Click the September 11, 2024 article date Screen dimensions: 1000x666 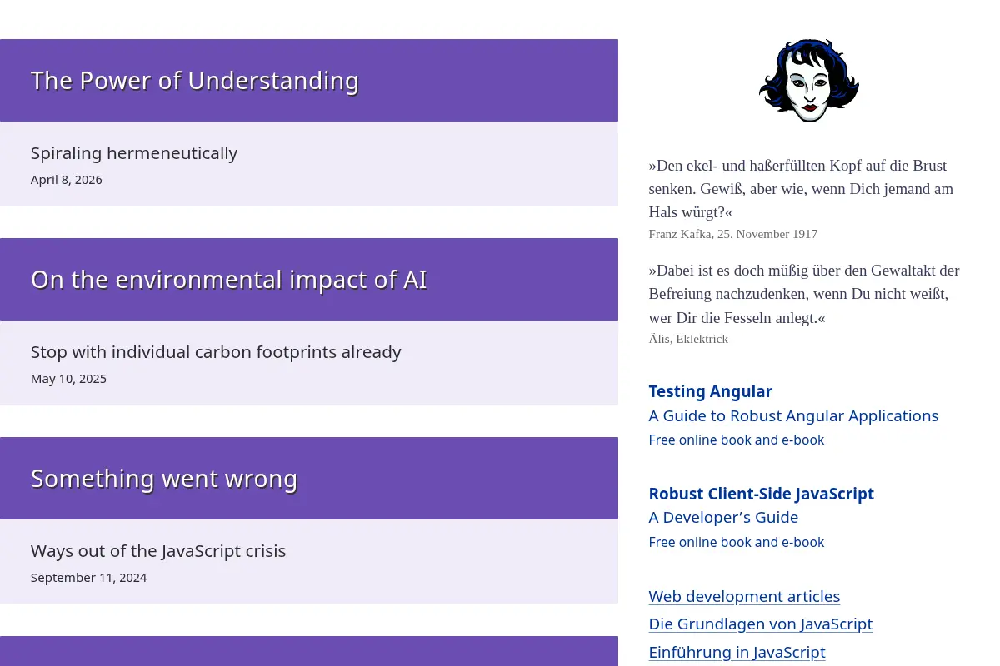tap(89, 578)
